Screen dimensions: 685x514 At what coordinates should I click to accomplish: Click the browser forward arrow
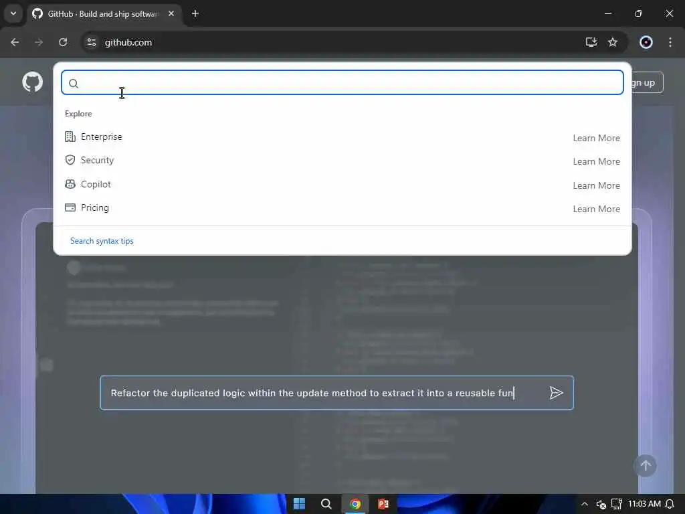(39, 42)
